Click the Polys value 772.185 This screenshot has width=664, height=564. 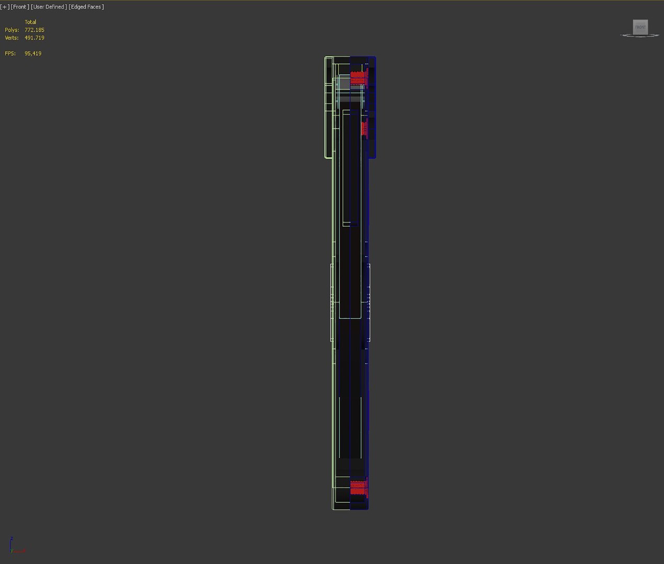coord(35,30)
